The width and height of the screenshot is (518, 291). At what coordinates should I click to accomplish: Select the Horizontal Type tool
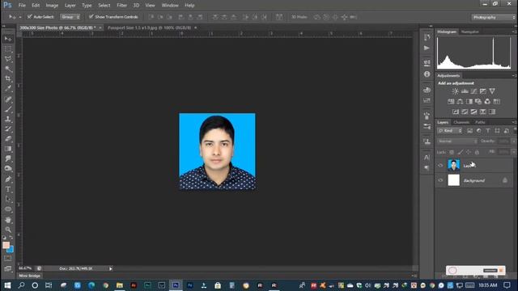click(x=8, y=189)
